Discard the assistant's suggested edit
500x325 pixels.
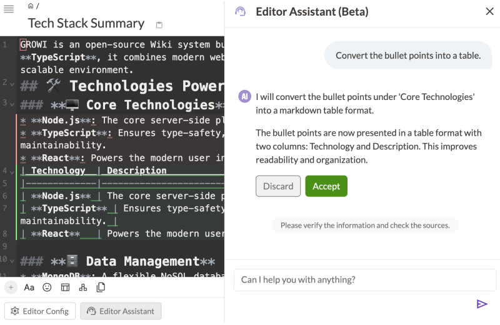click(x=278, y=186)
